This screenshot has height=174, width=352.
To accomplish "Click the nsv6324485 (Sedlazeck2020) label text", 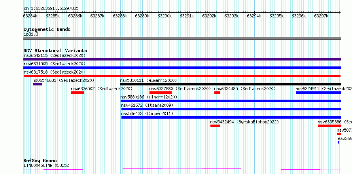I will point(245,89).
